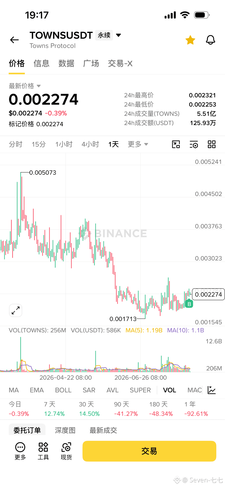
Task: Click the Towns Protocol subtitle
Action: [52, 46]
